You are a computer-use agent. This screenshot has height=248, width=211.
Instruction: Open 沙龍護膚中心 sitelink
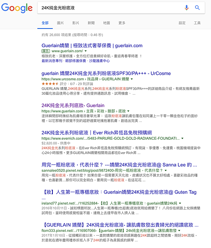[x=99, y=61]
